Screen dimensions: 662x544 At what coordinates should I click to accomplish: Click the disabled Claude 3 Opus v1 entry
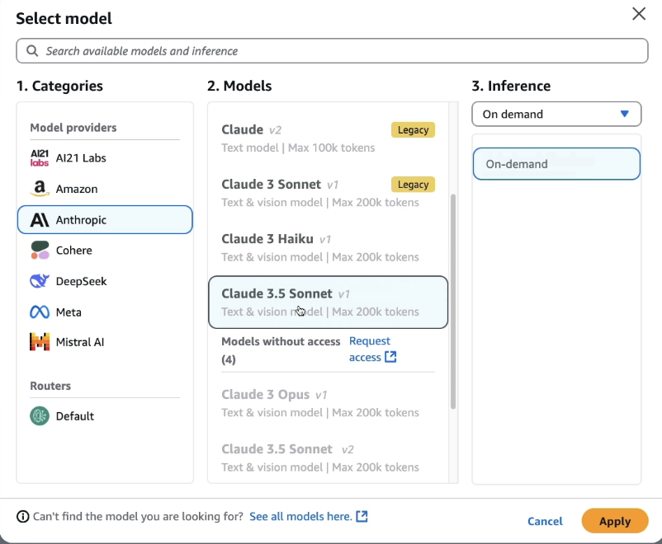[328, 403]
